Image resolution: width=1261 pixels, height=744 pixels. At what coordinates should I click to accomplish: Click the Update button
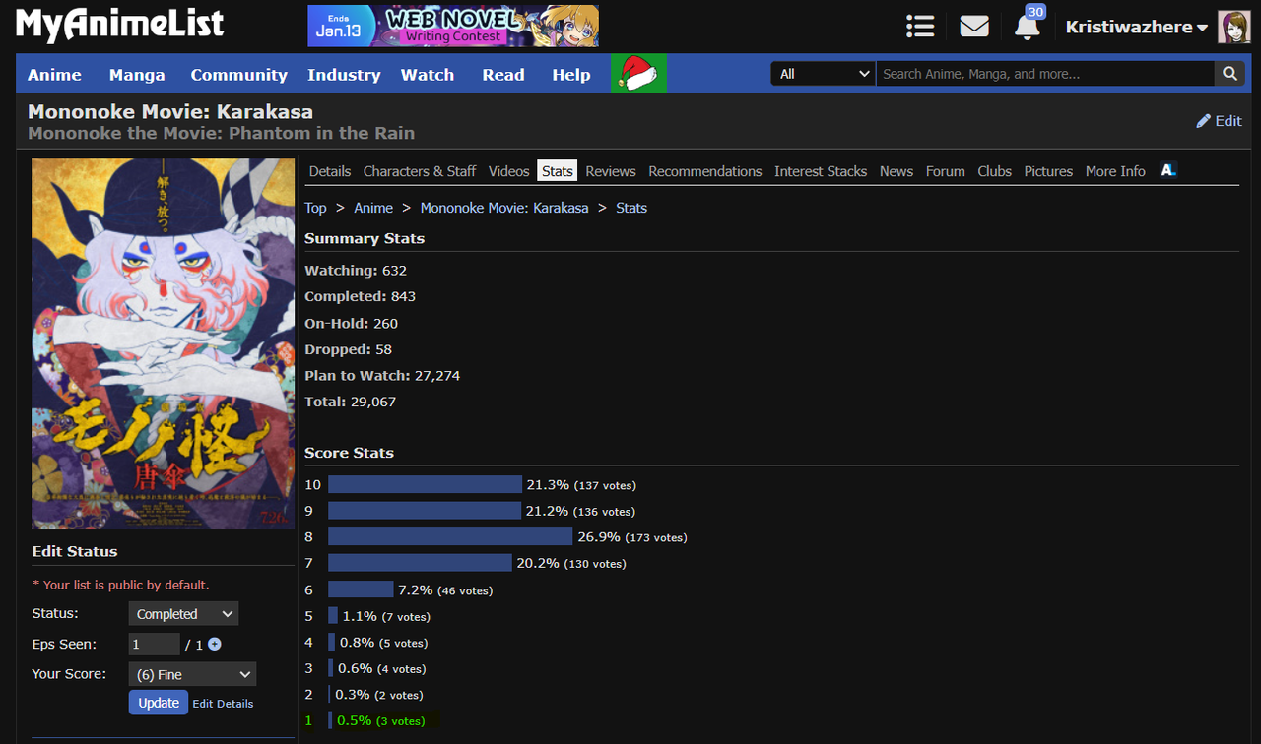point(159,703)
